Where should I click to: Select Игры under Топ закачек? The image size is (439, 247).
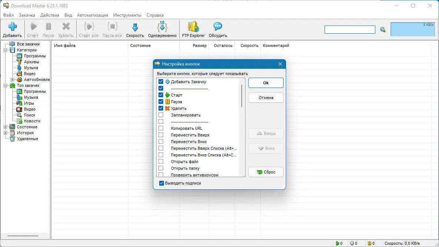click(x=29, y=103)
